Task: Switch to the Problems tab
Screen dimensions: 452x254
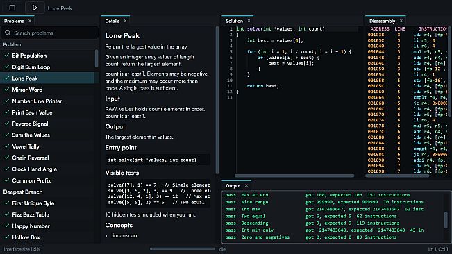Action: (x=14, y=21)
